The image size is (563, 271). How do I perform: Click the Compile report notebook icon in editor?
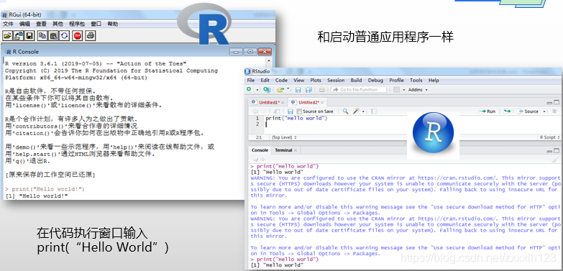374,111
